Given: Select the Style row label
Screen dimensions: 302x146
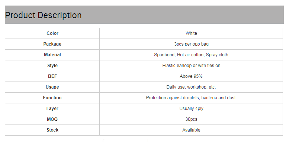Looking at the screenshot, I should tap(52, 66).
